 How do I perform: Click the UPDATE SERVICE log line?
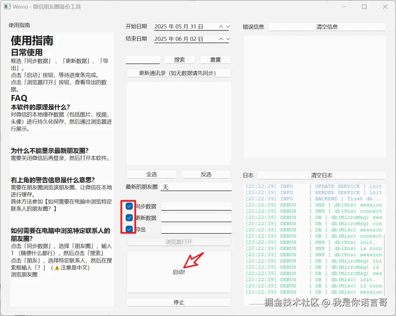point(314,186)
